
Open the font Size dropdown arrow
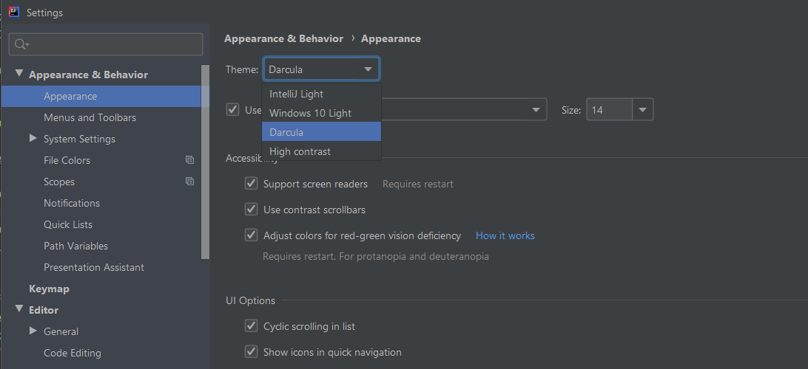tap(642, 109)
